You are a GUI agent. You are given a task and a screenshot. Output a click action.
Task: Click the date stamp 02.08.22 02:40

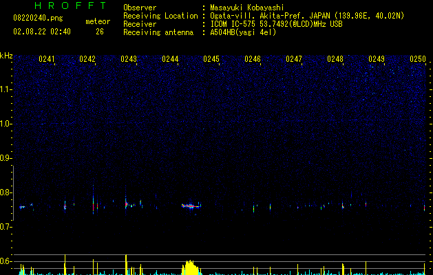pos(42,32)
